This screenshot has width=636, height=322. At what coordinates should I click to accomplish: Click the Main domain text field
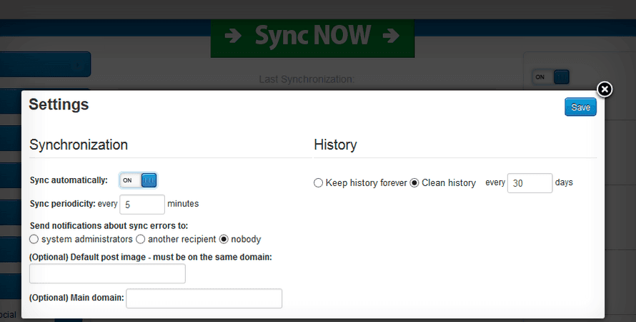[204, 298]
